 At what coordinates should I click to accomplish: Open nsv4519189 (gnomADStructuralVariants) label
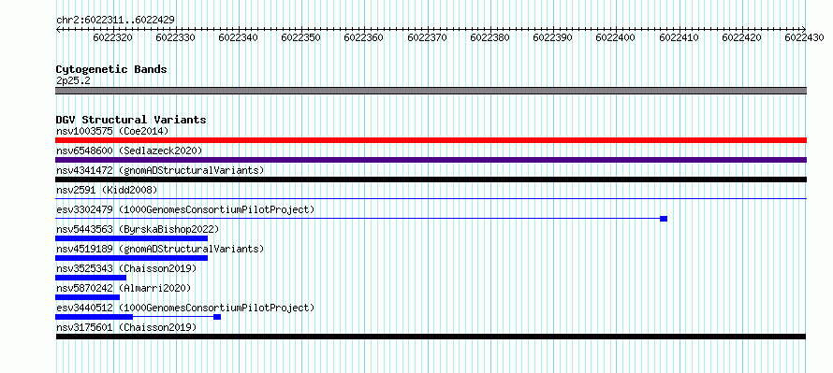[x=160, y=249]
